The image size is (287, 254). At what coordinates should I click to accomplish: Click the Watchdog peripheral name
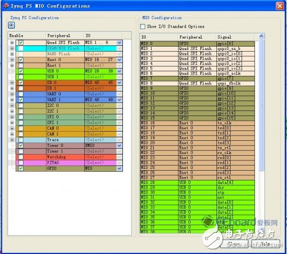pos(56,157)
